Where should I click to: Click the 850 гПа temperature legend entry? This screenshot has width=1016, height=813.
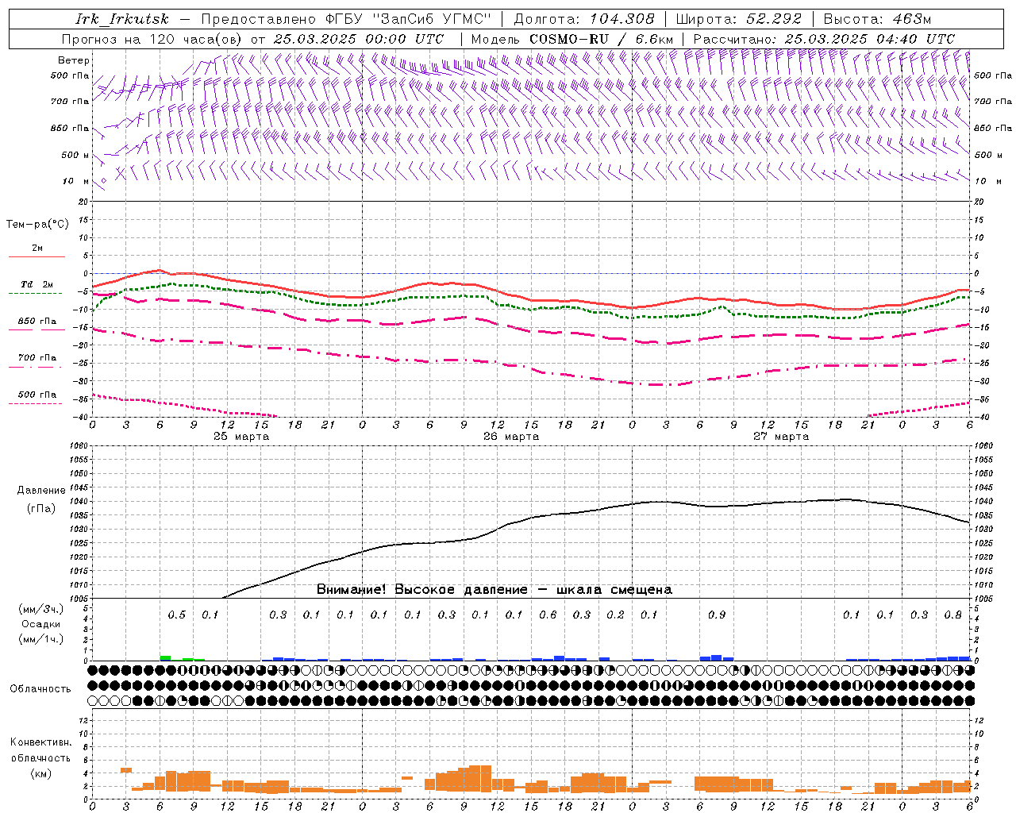[37, 322]
